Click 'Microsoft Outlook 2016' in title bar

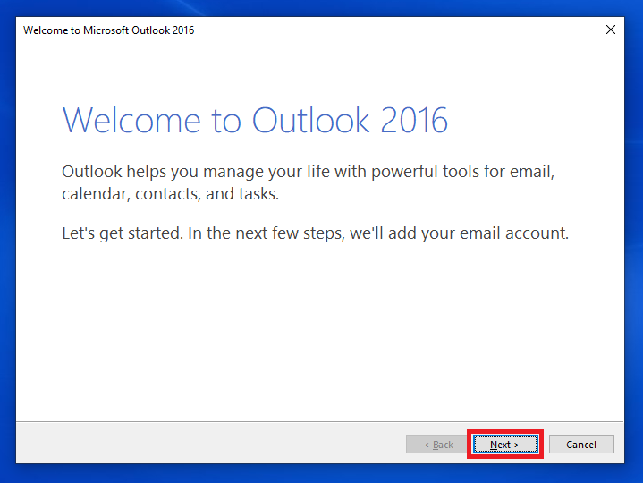pos(138,30)
